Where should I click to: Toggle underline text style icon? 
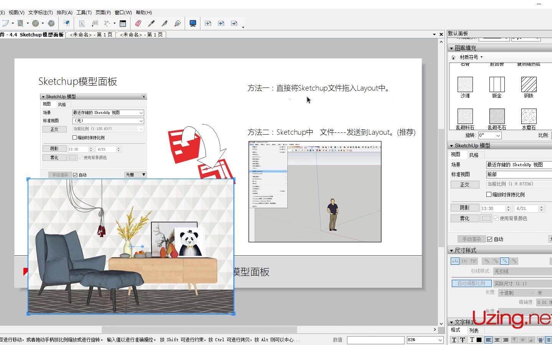pyautogui.click(x=454, y=340)
